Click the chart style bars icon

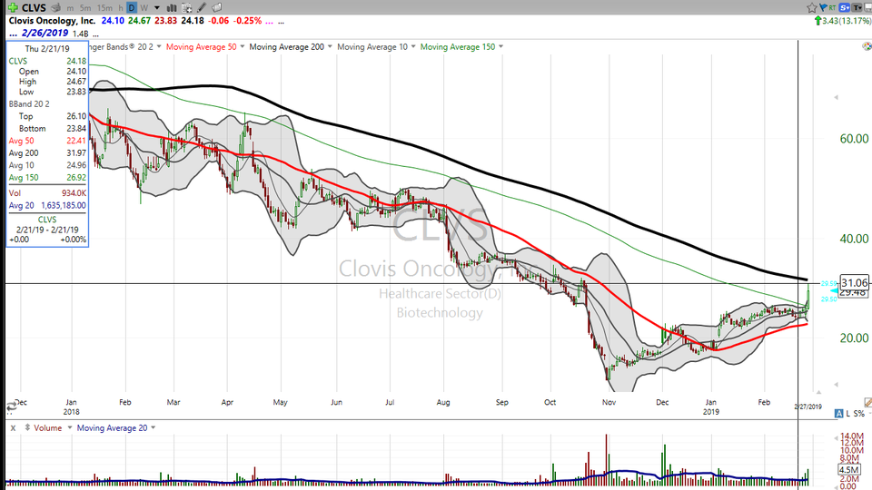coord(172,8)
